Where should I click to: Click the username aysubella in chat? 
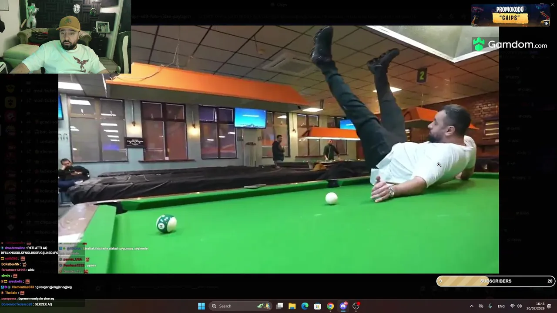[x=15, y=281]
